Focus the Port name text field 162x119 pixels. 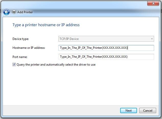[x=106, y=57]
